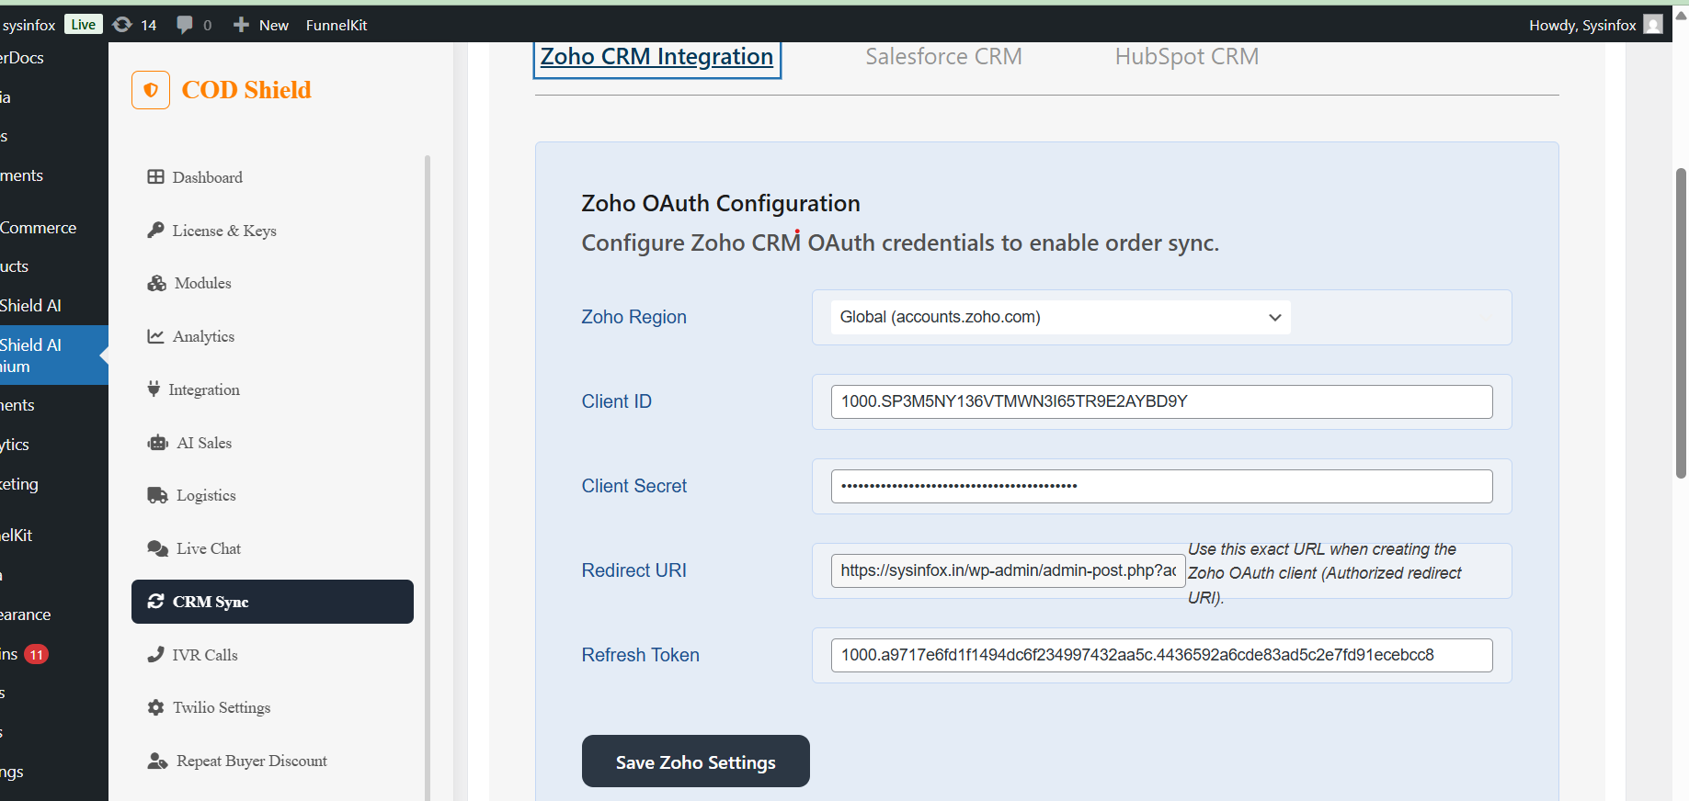Click the page's vertical scrollbar thumb
Viewport: 1689px width, 801px height.
1681,322
